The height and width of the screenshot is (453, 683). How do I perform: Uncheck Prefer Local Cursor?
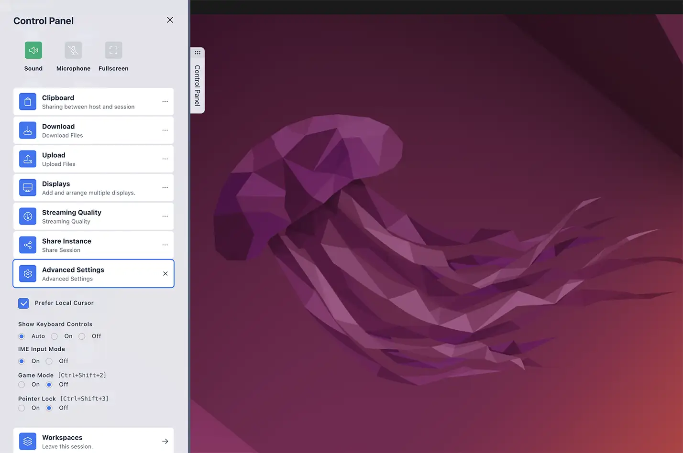23,303
